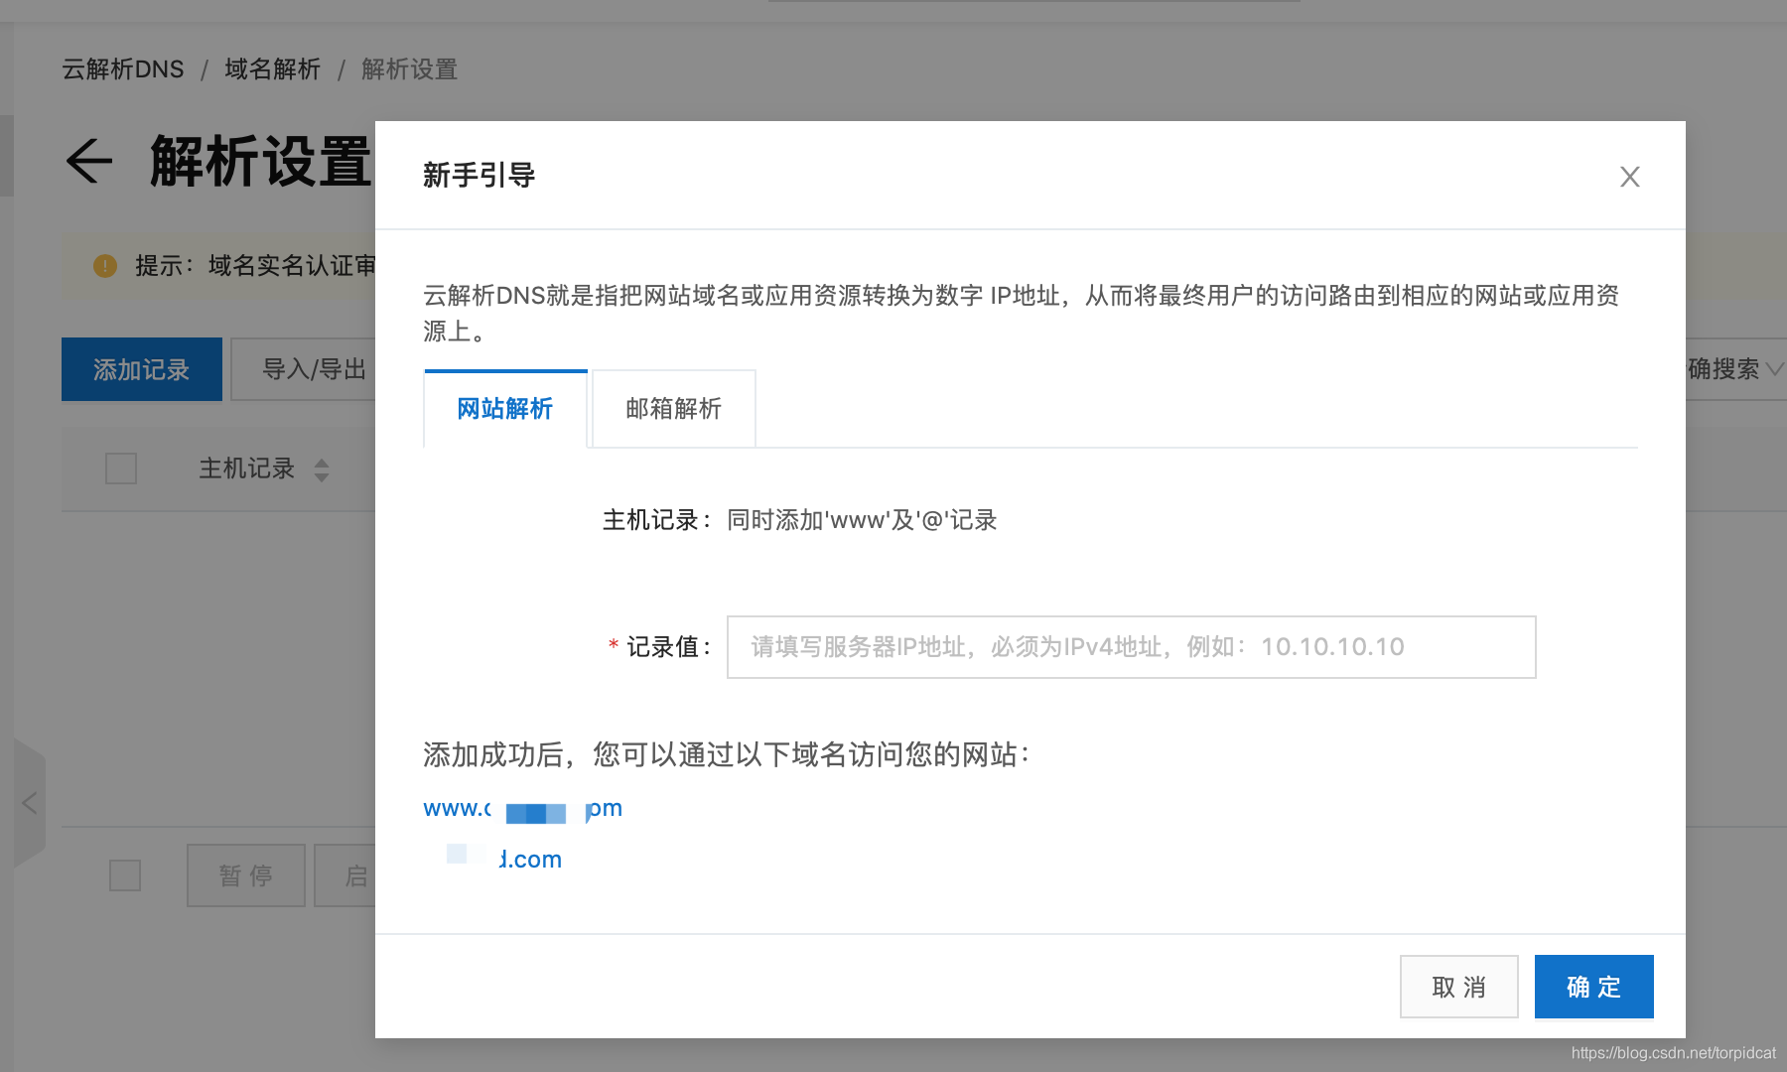Open the 精确搜索 dropdown arrow

coord(1774,369)
